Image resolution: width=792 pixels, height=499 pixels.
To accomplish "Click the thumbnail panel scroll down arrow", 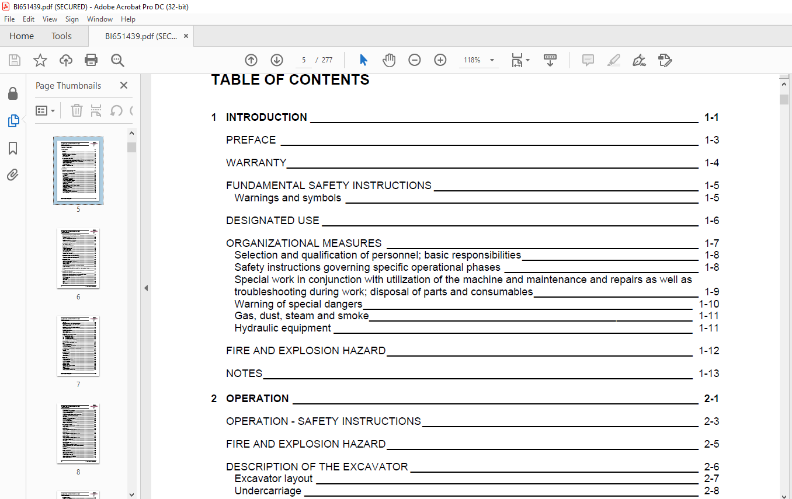I will tap(131, 494).
